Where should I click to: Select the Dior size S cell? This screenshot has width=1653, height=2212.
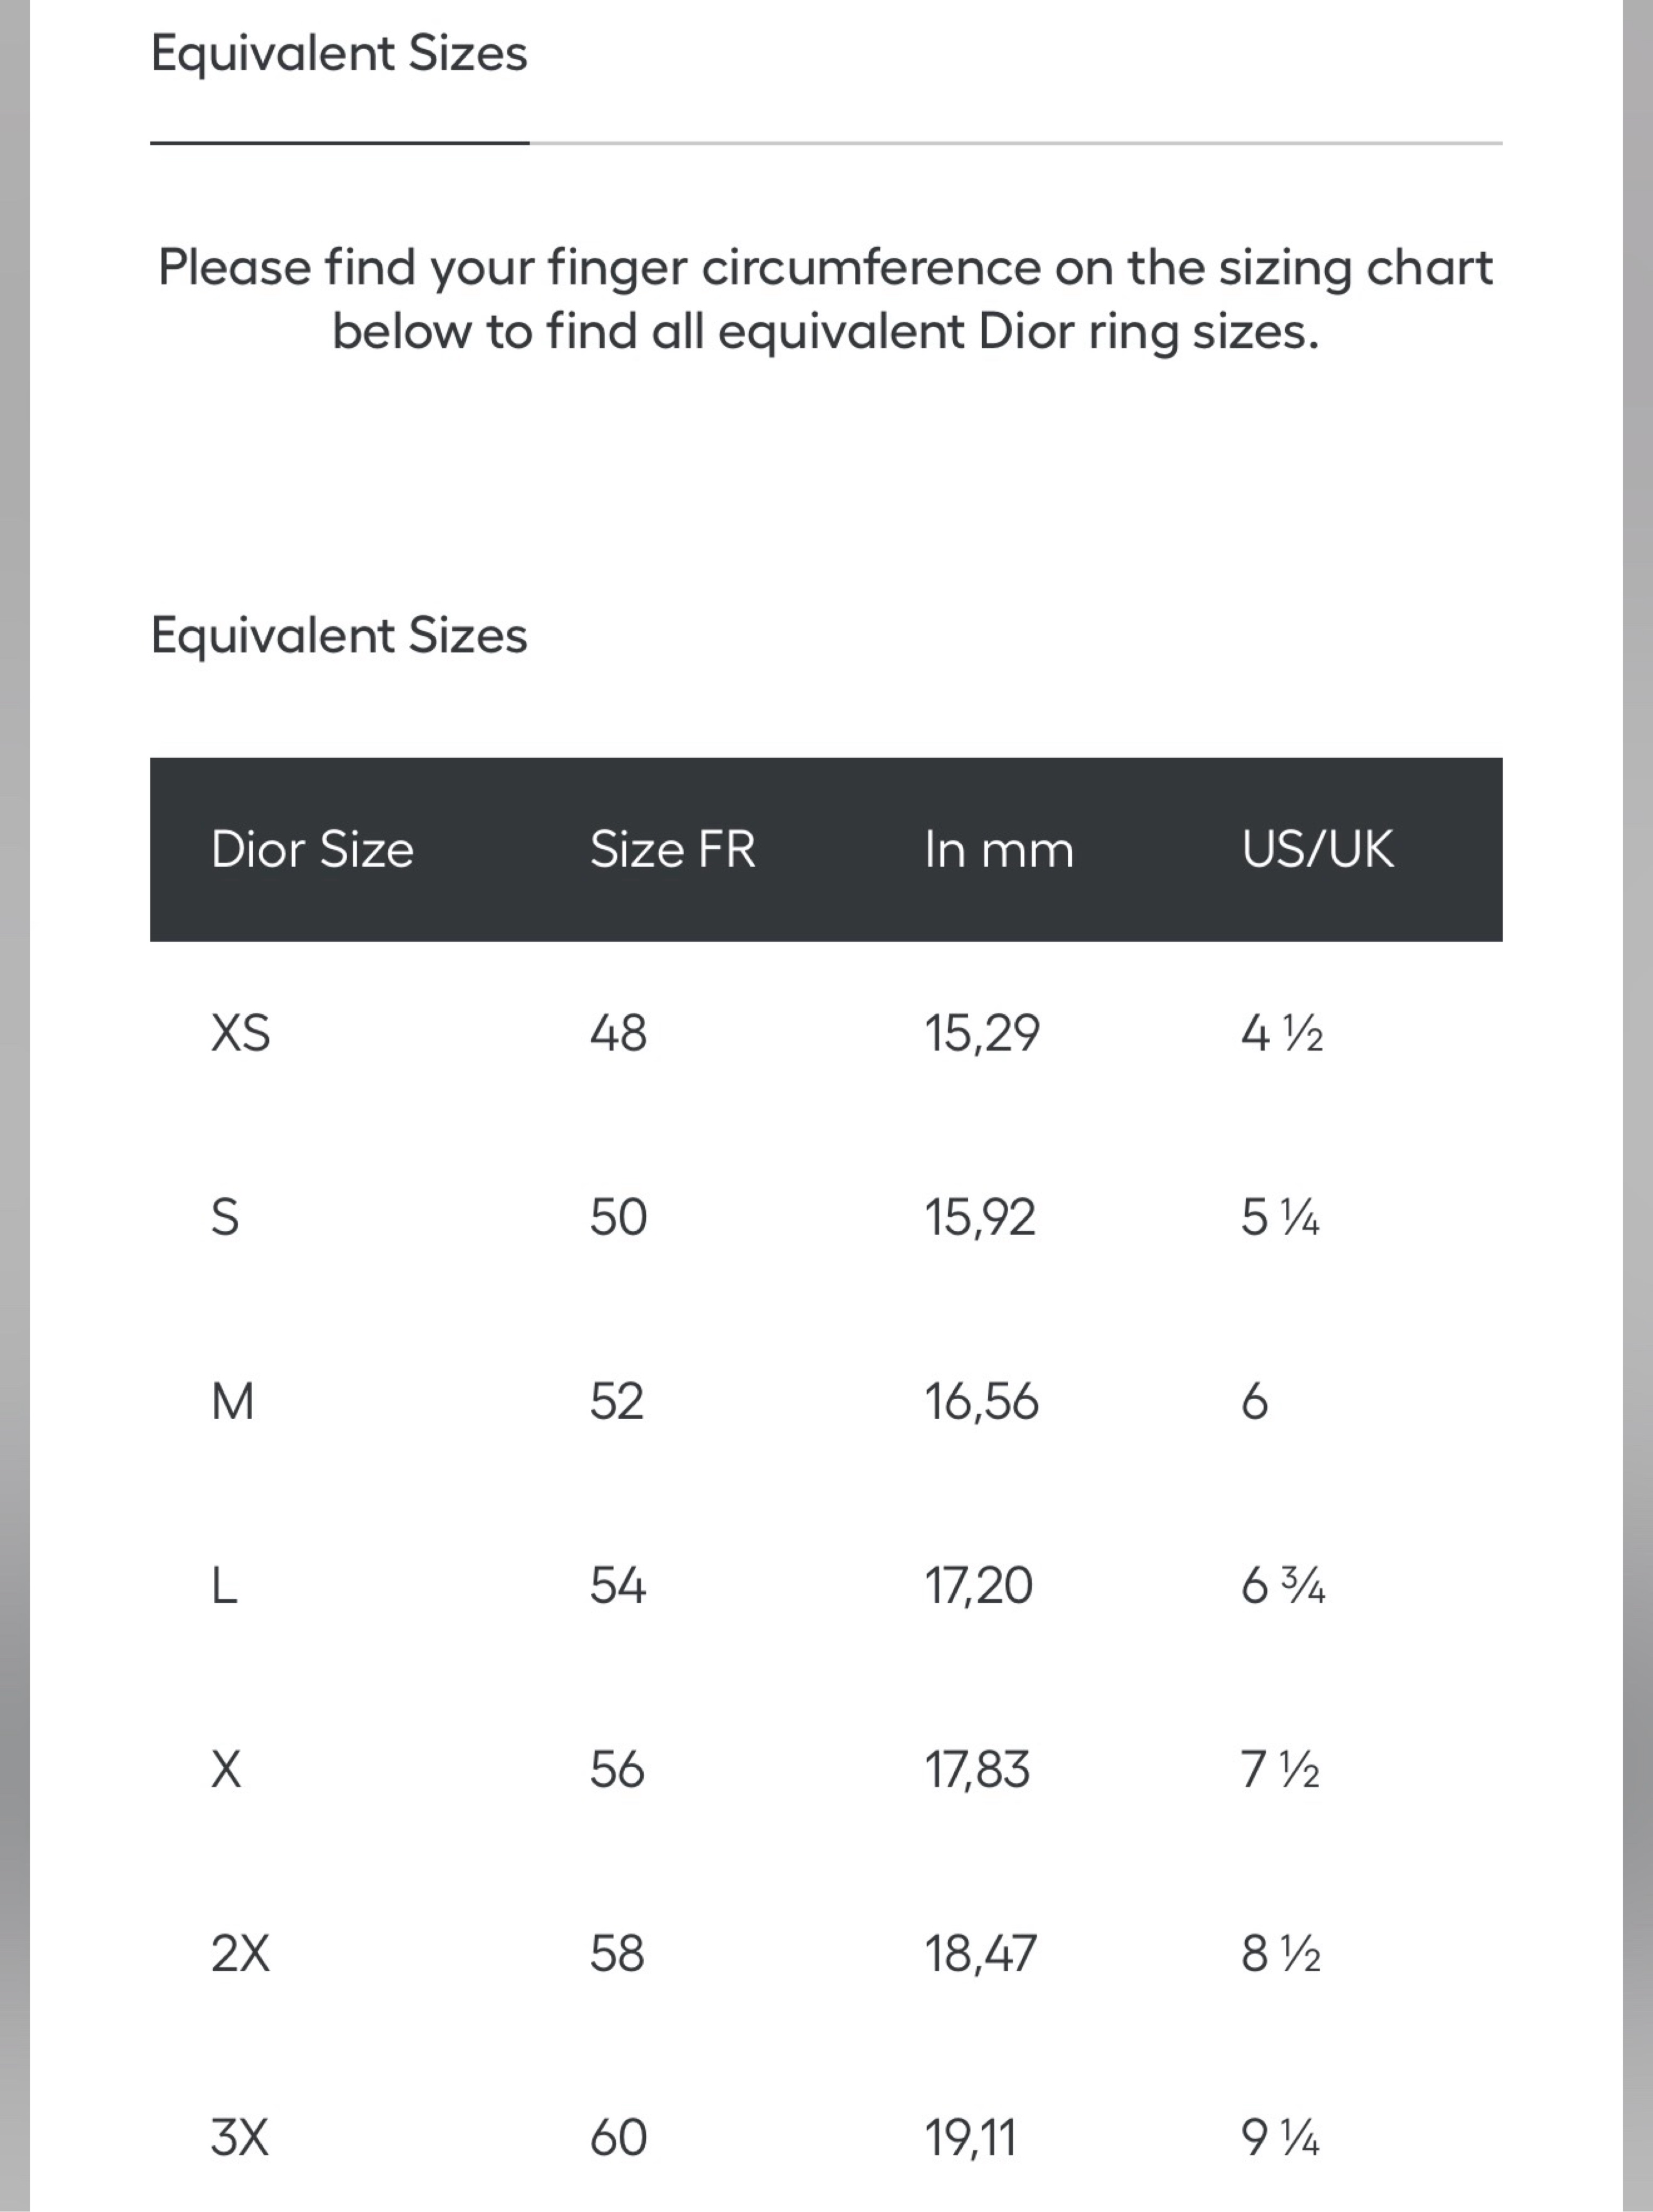[x=225, y=1217]
